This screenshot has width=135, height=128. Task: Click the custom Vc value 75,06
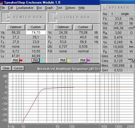click(83, 33)
